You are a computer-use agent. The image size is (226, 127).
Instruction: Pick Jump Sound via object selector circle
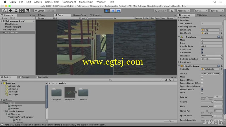click(x=221, y=30)
